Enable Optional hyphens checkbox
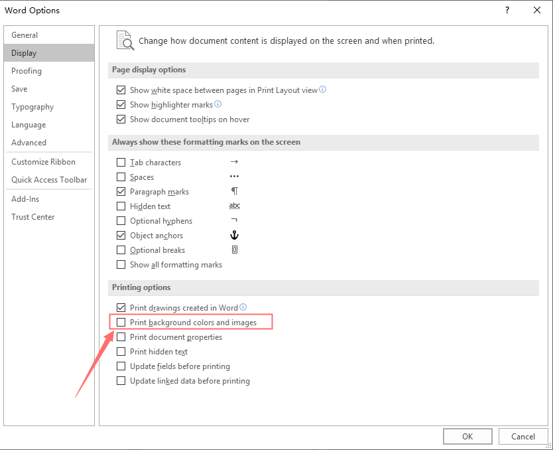Image resolution: width=553 pixels, height=450 pixels. 121,220
